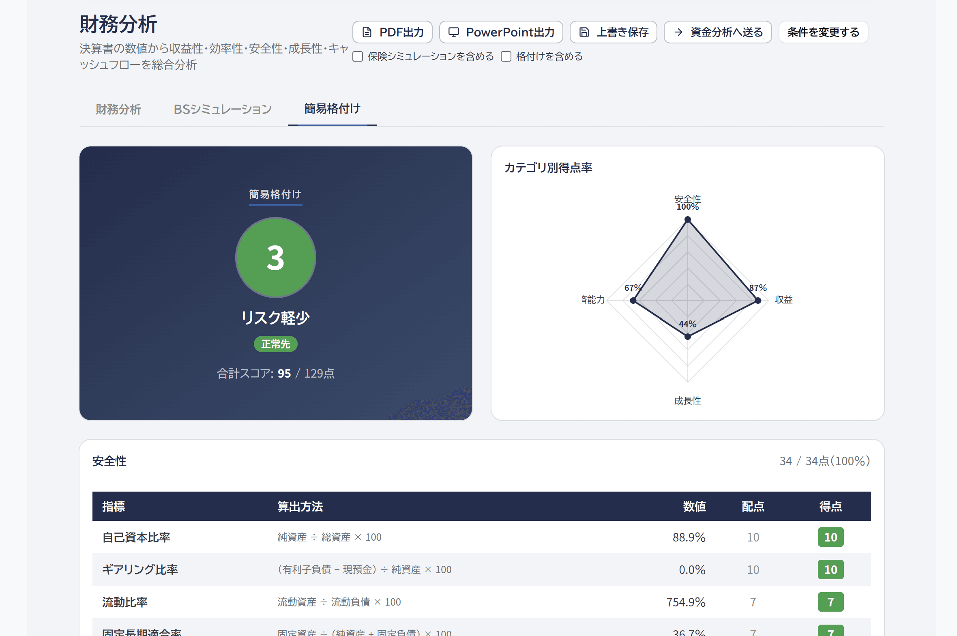Image resolution: width=957 pixels, height=636 pixels.
Task: Click 資金分析へ送る button
Action: 718,32
